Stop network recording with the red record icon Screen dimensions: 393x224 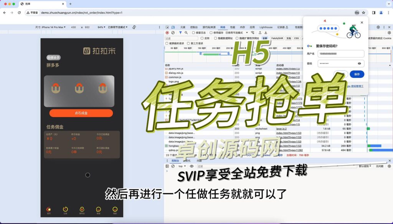tap(167, 33)
